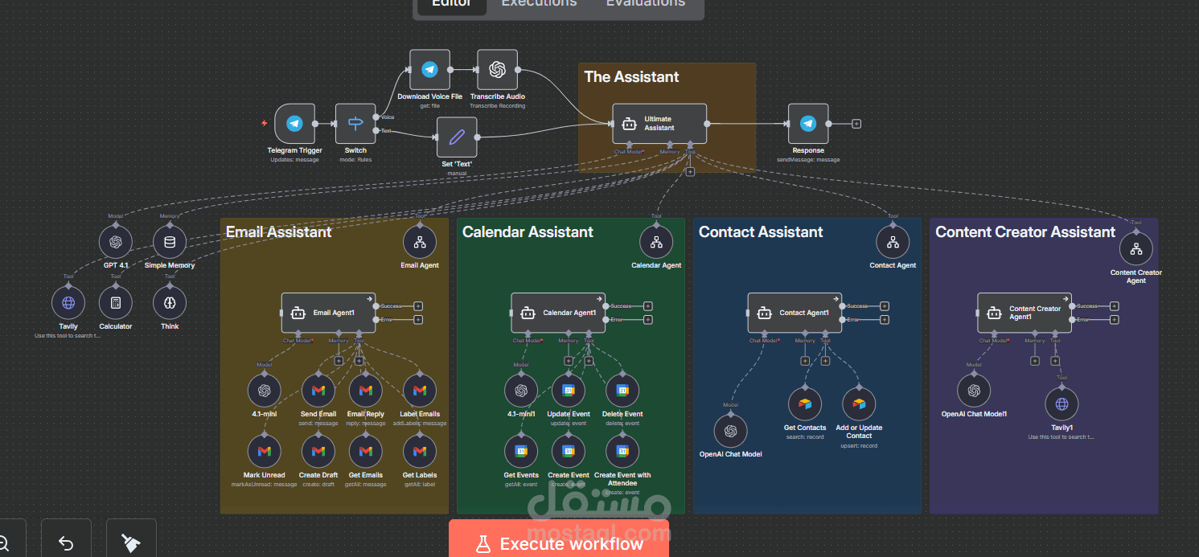Open the Content Creator Agent tool node
This screenshot has height=557, width=1199.
[1136, 249]
